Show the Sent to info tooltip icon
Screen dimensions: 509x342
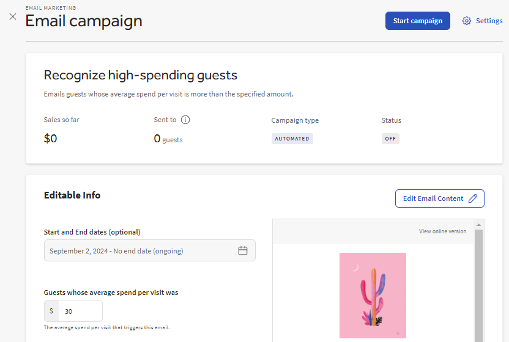point(185,120)
